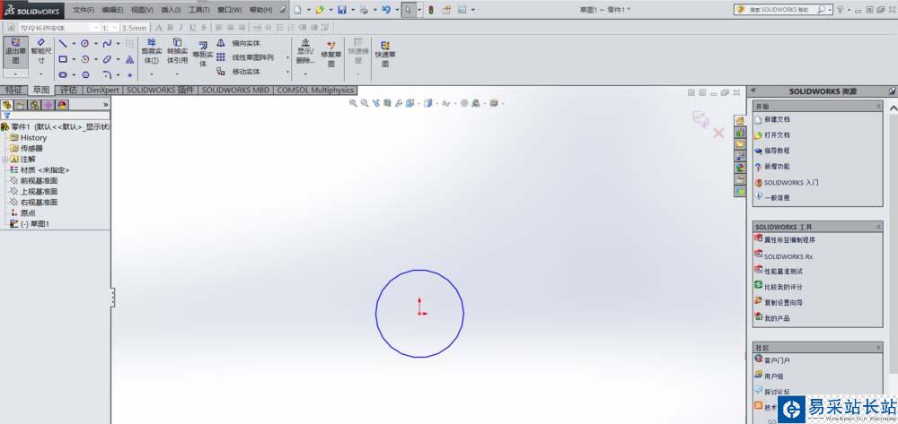This screenshot has width=898, height=424.
Task: Select the Smart Dimension (智能尺寸) tool
Action: coord(40,51)
